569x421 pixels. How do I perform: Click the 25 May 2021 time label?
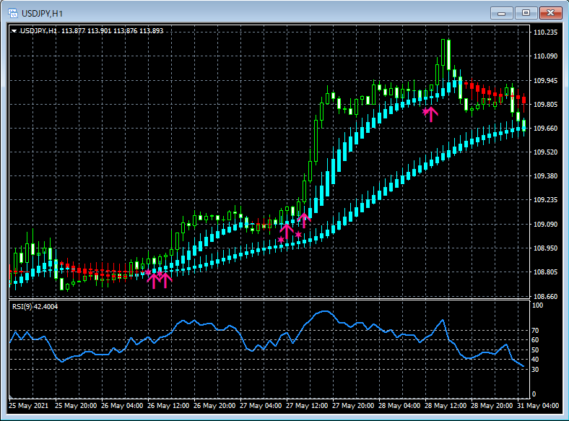(28, 406)
